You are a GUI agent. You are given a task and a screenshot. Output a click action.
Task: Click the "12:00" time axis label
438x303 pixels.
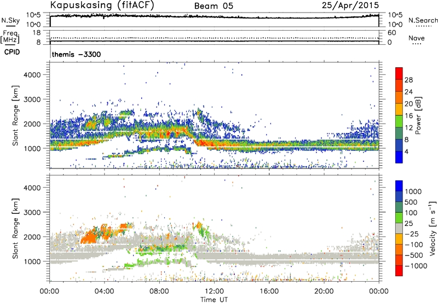point(214,292)
